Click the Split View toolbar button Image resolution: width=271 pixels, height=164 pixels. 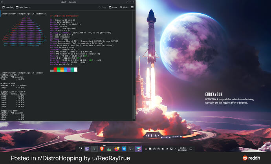click(x=22, y=7)
